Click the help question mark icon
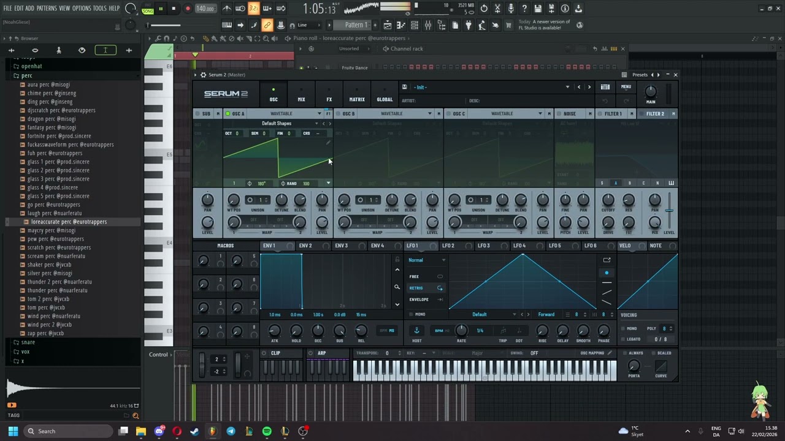This screenshot has height=441, width=785. (x=524, y=9)
